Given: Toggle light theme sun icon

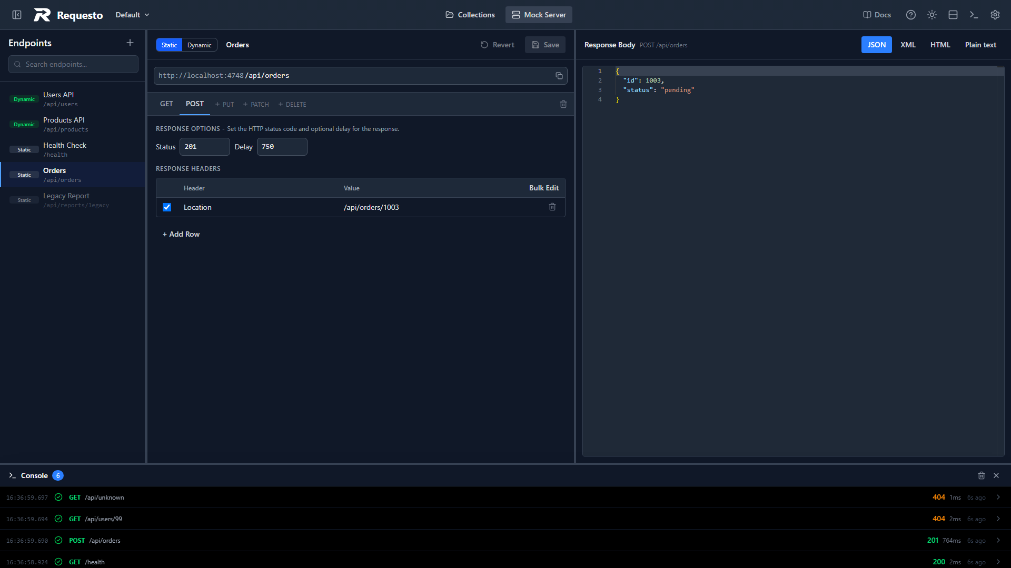Looking at the screenshot, I should pos(932,15).
